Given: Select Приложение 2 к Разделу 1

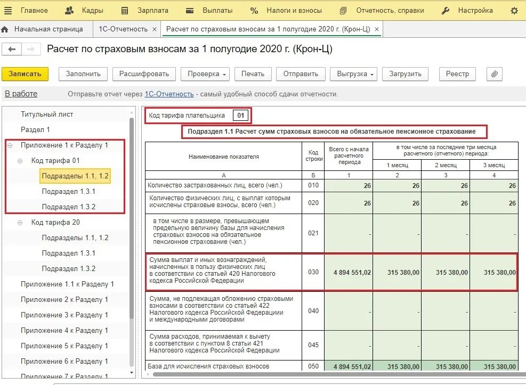Looking at the screenshot, I should pyautogui.click(x=64, y=300).
